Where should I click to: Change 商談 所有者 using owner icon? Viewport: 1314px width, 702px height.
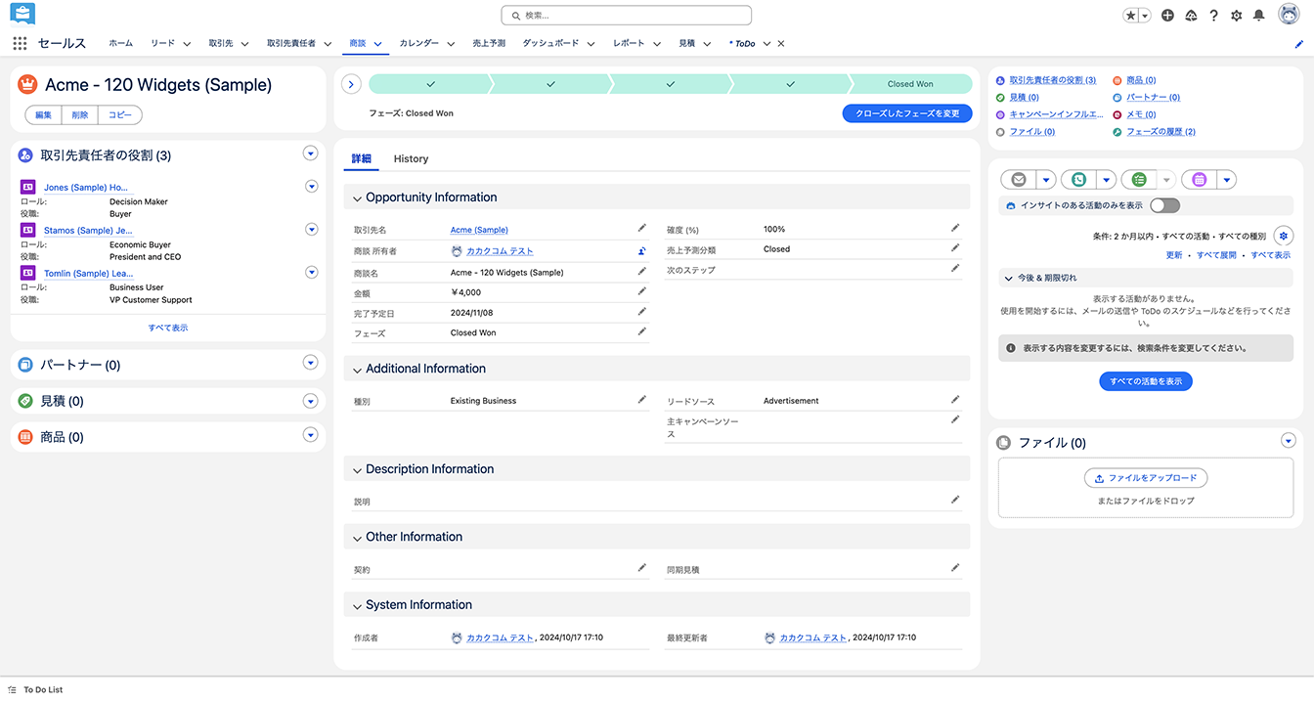pyautogui.click(x=642, y=251)
